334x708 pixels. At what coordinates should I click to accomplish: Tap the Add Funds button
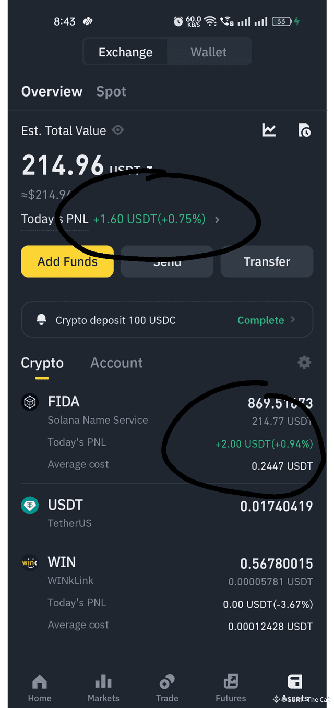pyautogui.click(x=67, y=261)
